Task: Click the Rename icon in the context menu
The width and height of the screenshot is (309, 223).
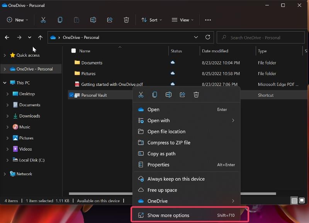Action: (x=168, y=95)
